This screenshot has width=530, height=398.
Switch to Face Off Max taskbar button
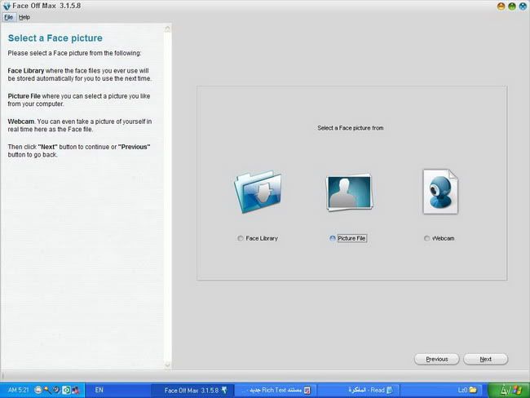click(192, 390)
